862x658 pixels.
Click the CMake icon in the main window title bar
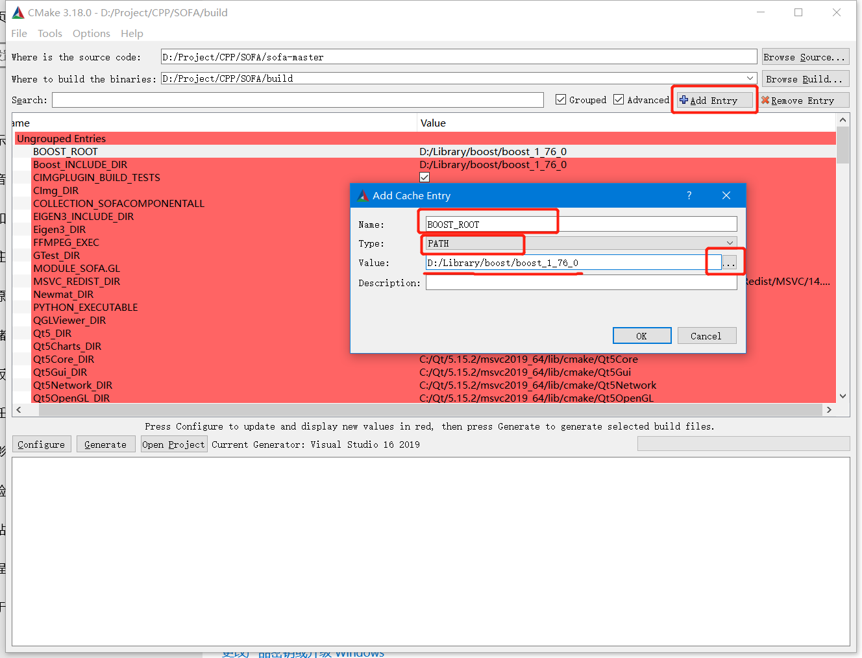click(x=18, y=12)
